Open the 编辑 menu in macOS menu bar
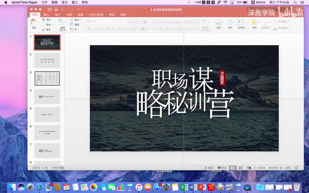 [54, 2]
